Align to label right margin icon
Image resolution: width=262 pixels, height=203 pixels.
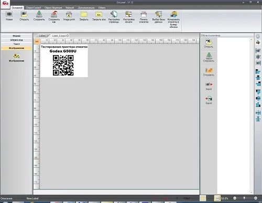click(258, 63)
